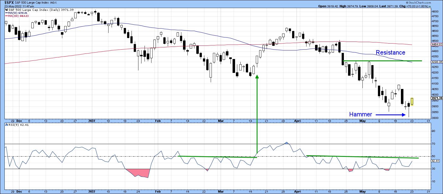Click the 3971.39 price tag on right axis

pos(437,98)
